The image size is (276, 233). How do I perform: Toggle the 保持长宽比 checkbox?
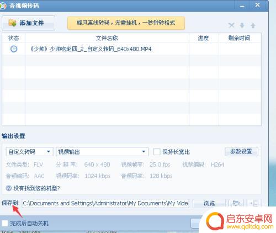pyautogui.click(x=157, y=152)
